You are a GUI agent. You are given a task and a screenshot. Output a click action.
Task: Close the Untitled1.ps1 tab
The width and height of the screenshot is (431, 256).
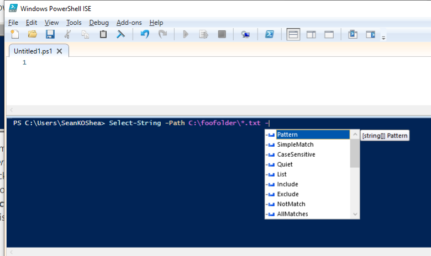pos(59,51)
